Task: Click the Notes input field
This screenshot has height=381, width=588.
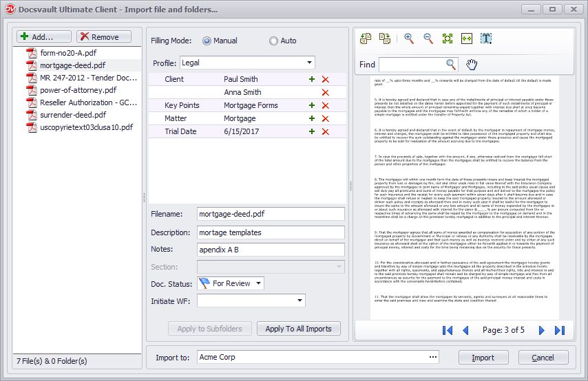Action: pyautogui.click(x=271, y=250)
